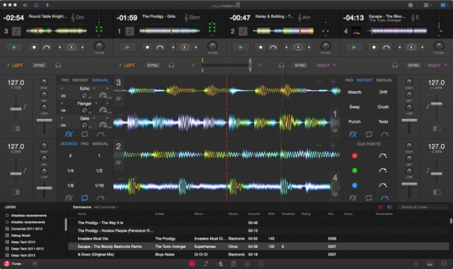The height and width of the screenshot is (269, 453).
Task: Set cue point dot on deck 2
Action: click(260, 47)
